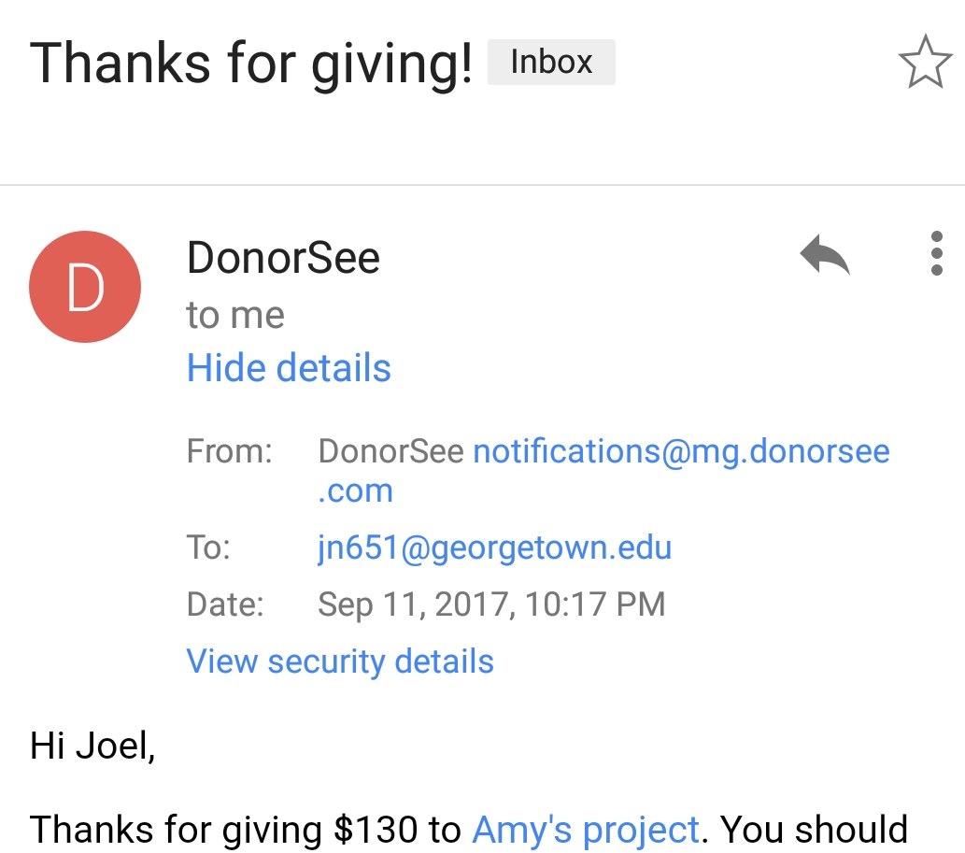The image size is (965, 853).
Task: Star the Thanks for giving email
Action: (x=924, y=63)
